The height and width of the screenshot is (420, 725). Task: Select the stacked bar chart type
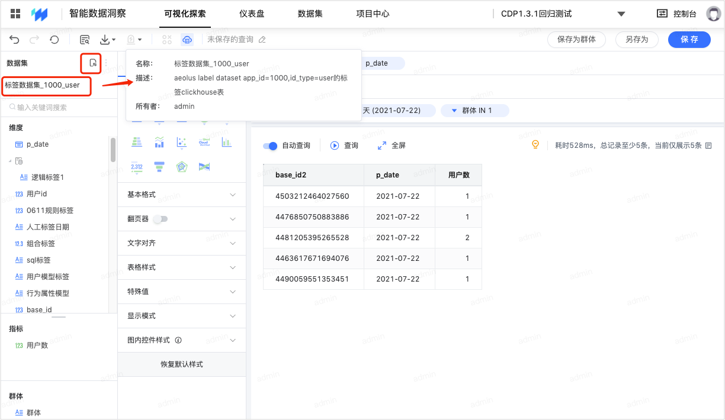(136, 142)
